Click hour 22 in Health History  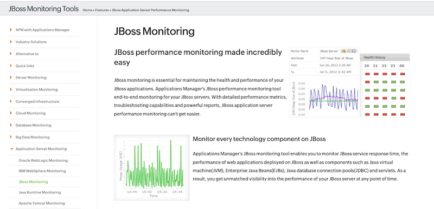pos(384,66)
